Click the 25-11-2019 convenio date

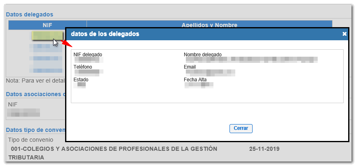(264, 149)
